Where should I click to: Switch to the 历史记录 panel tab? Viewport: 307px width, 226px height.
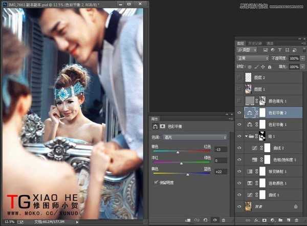pos(254,43)
